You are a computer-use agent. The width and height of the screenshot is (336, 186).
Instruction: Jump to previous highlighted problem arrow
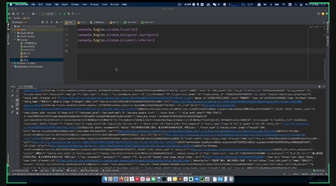(320, 27)
